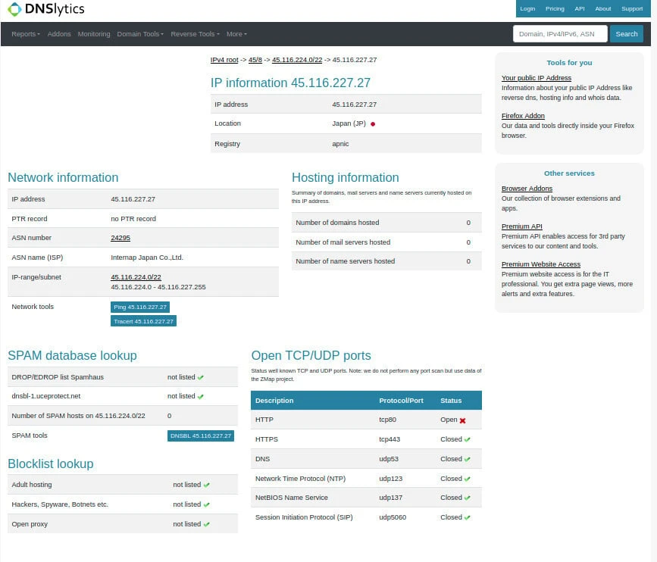Click green check for SIP udp5060 row

467,517
